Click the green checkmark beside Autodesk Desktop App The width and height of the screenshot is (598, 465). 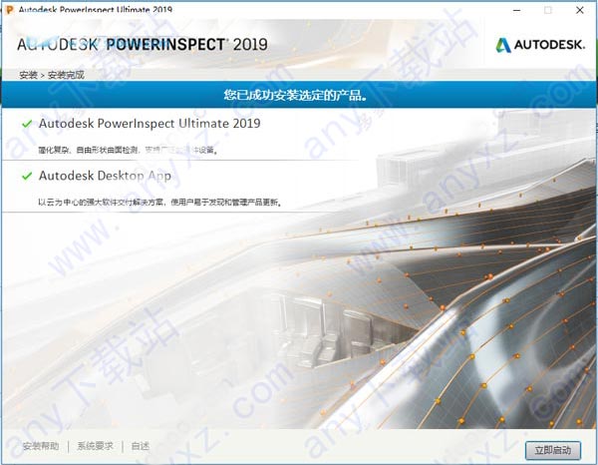point(27,176)
